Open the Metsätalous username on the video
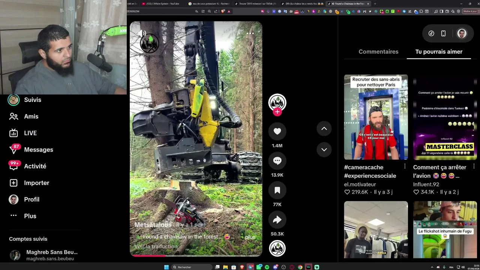Screen dimensions: 480x270 (x=153, y=225)
